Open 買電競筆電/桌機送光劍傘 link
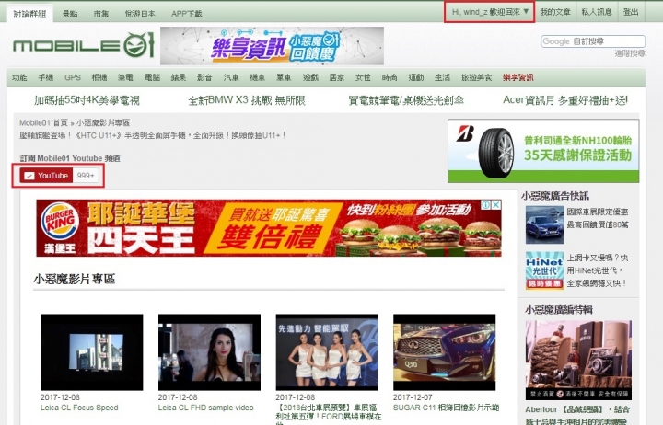Screen dimensions: 663x425 [406, 100]
